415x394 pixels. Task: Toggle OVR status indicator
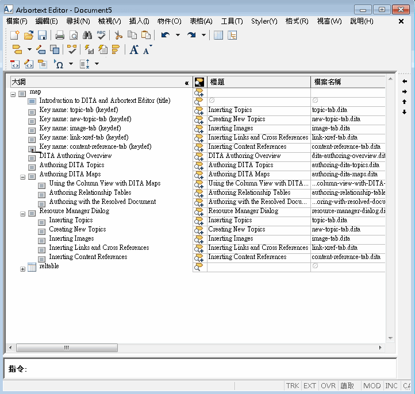(x=328, y=386)
